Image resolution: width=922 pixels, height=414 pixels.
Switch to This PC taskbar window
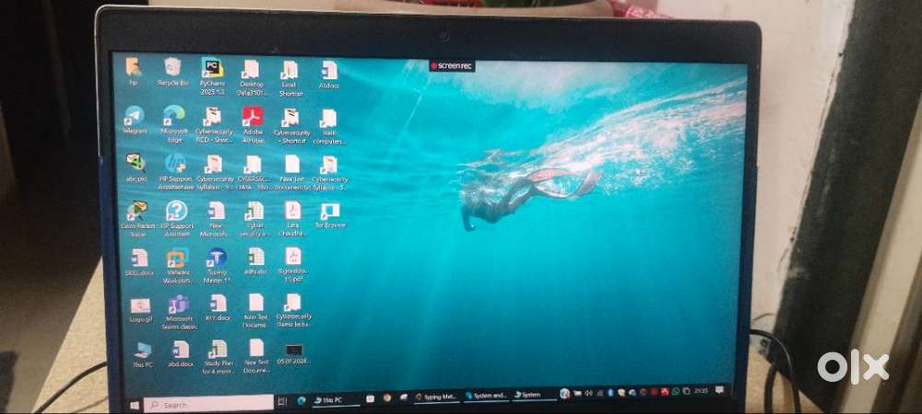point(336,400)
